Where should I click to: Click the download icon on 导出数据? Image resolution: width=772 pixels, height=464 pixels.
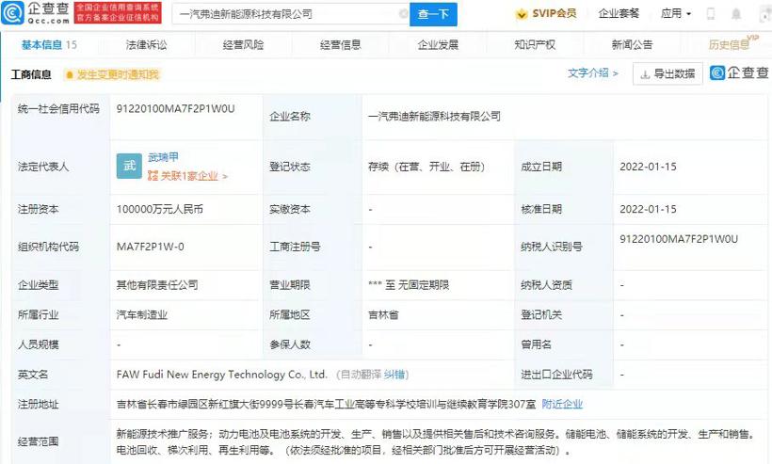(x=645, y=74)
